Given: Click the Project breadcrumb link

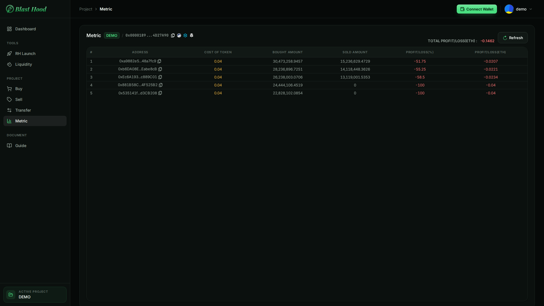Looking at the screenshot, I should coord(86,9).
